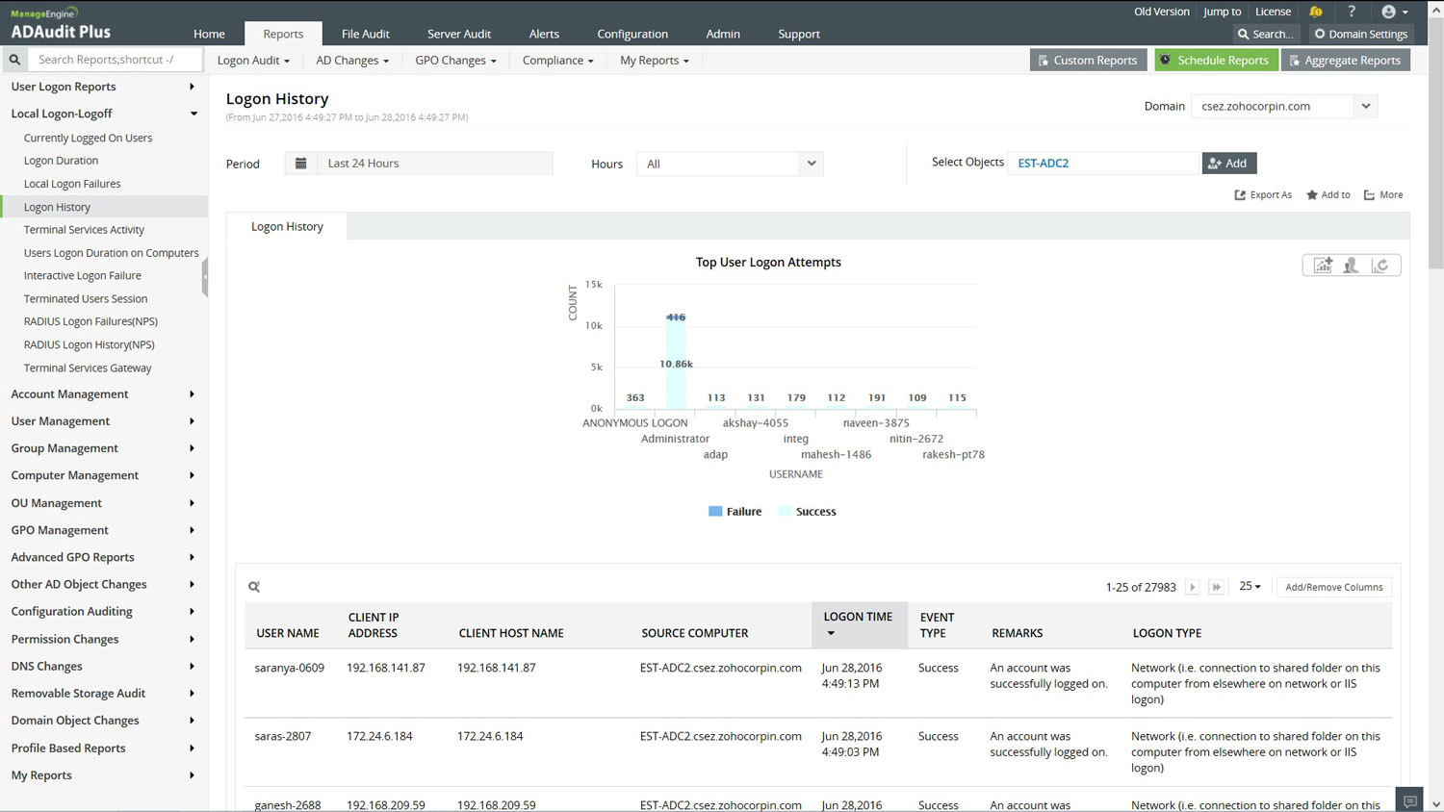
Task: Click the calendar icon beside Period
Action: click(x=301, y=164)
